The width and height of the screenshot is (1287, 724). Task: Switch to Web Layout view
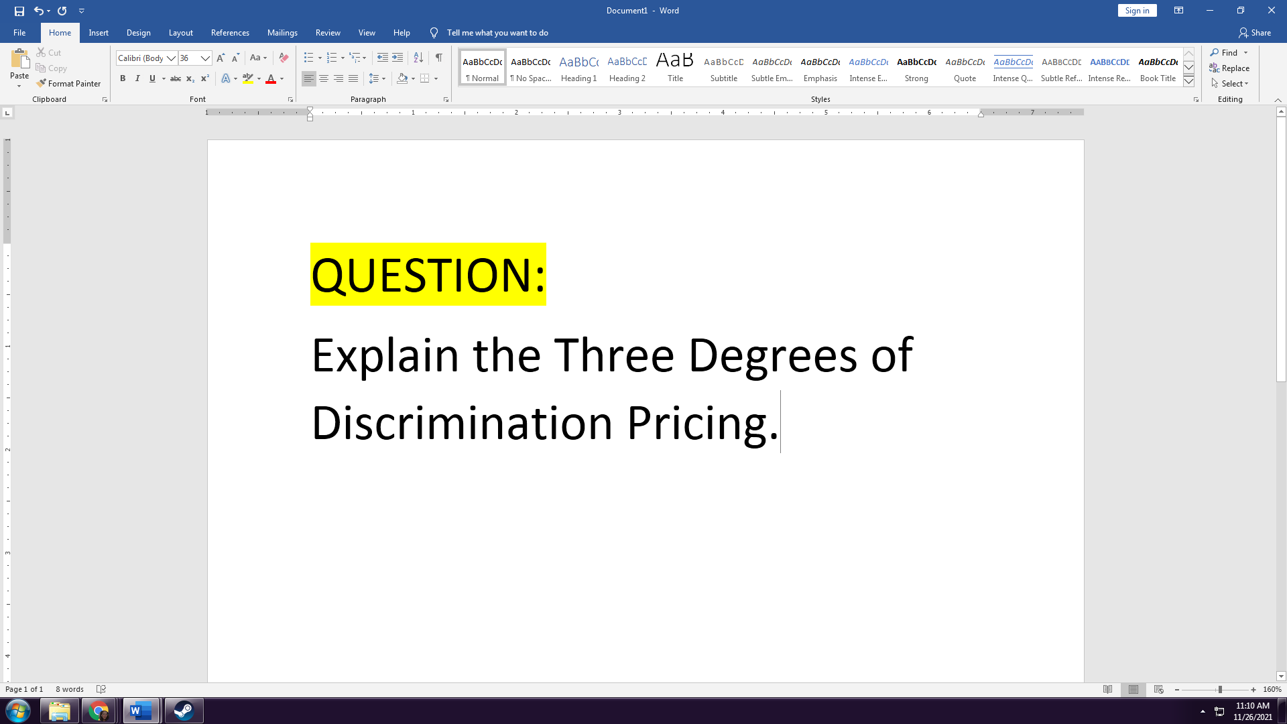[x=1159, y=690]
